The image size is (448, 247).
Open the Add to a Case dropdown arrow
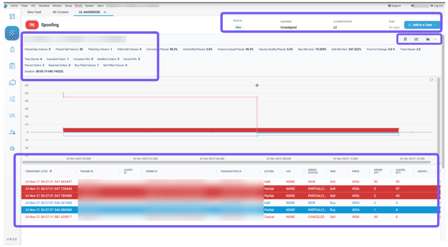coord(436,25)
